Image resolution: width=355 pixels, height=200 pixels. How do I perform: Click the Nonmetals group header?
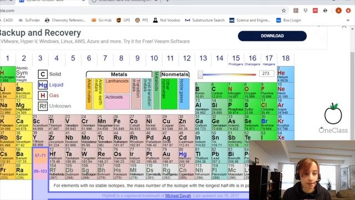click(x=175, y=74)
